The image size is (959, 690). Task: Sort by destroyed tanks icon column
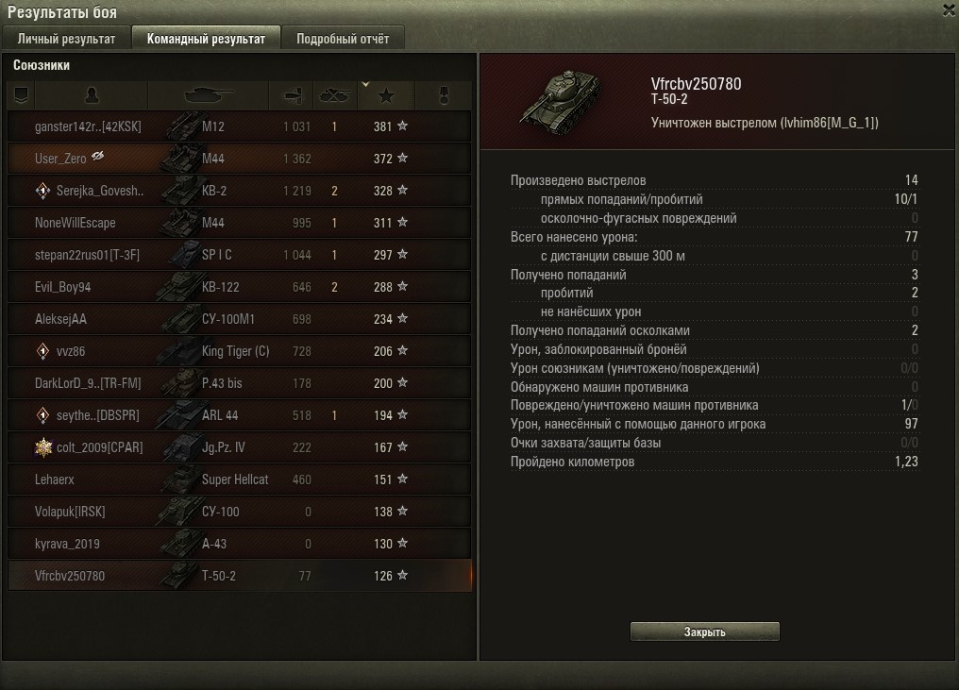335,95
